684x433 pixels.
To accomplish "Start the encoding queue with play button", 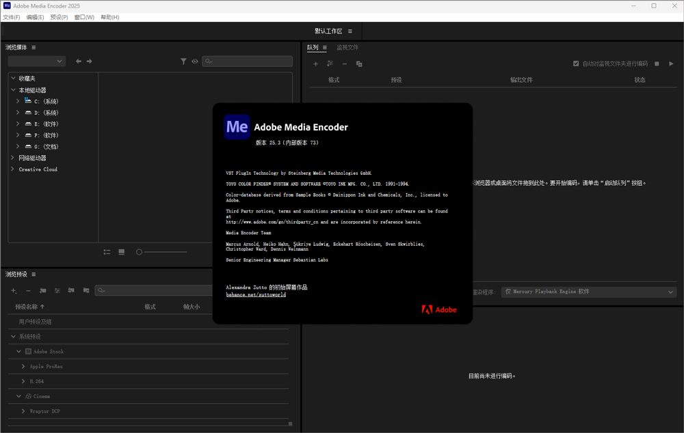I will click(x=671, y=63).
